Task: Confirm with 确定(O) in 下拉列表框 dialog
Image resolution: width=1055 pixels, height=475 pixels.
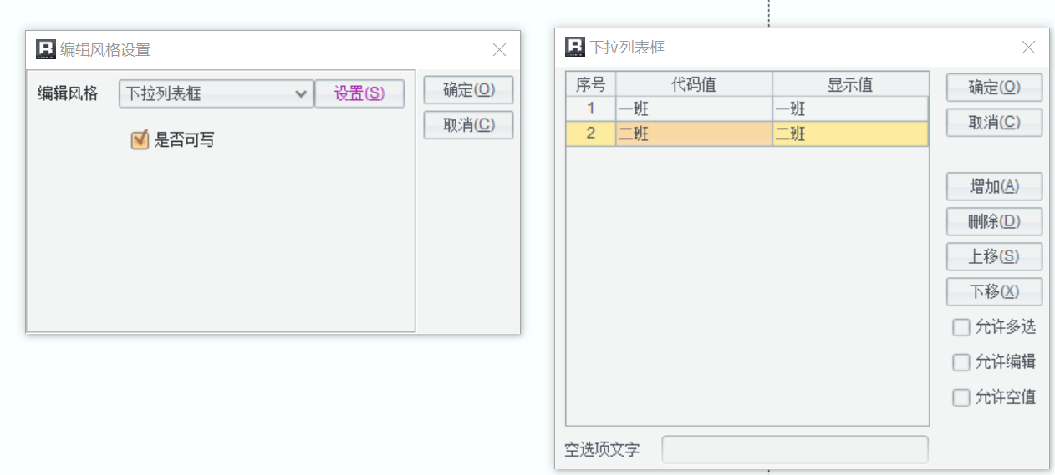Action: point(994,88)
